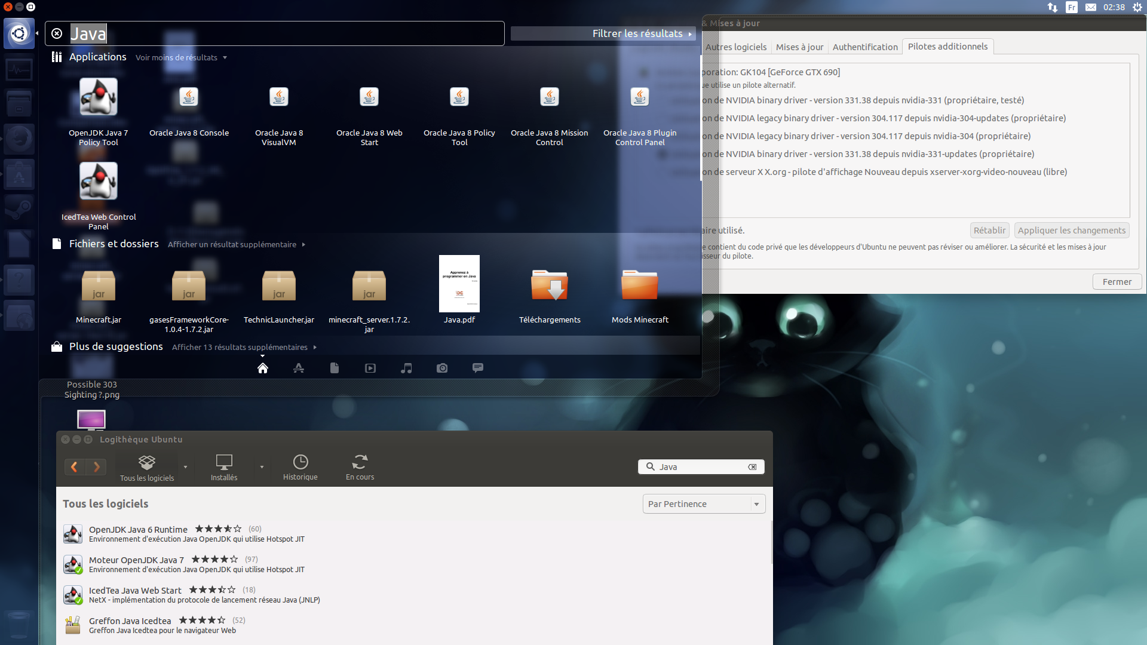Open the IcedTea Web Control Panel
Screen dimensions: 1147x645
(99, 182)
